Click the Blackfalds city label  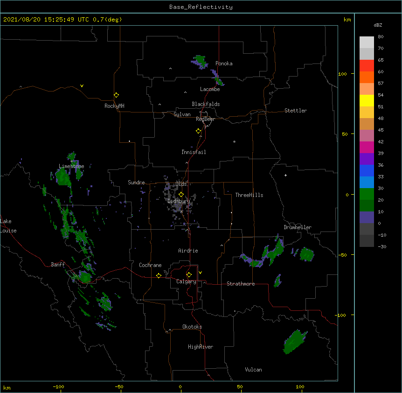(x=206, y=104)
